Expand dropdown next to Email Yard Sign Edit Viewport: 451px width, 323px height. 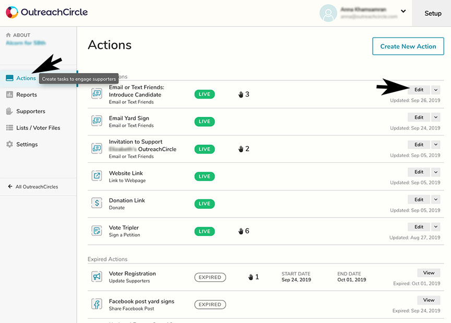point(436,117)
